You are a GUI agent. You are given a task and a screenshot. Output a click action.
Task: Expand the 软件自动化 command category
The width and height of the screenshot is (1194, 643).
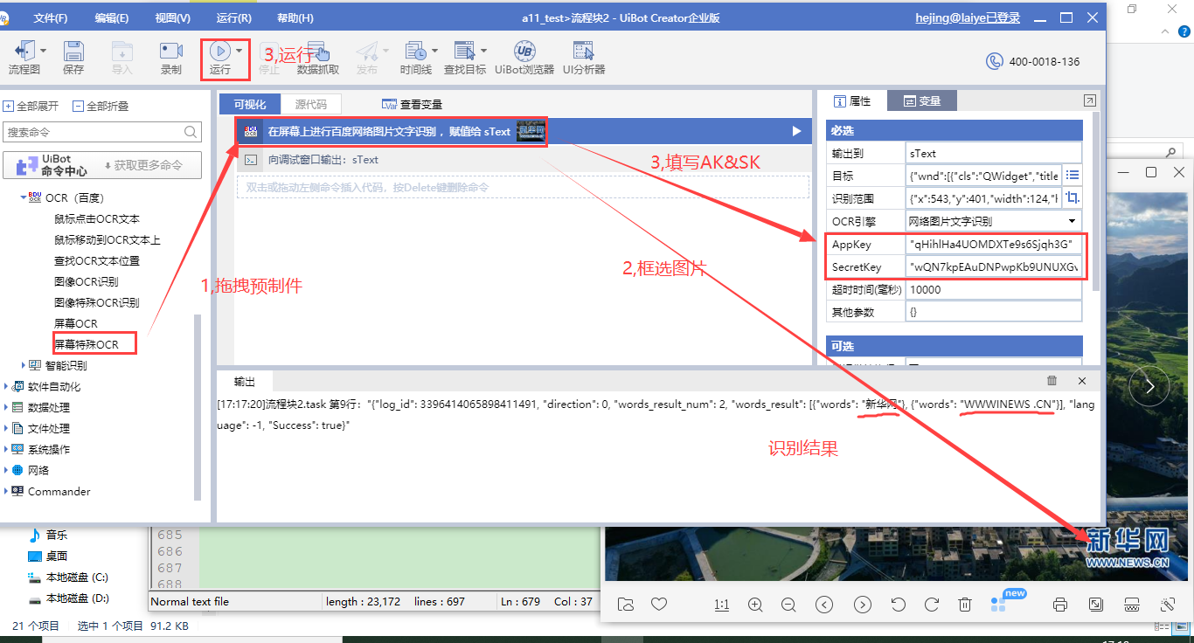(x=7, y=386)
